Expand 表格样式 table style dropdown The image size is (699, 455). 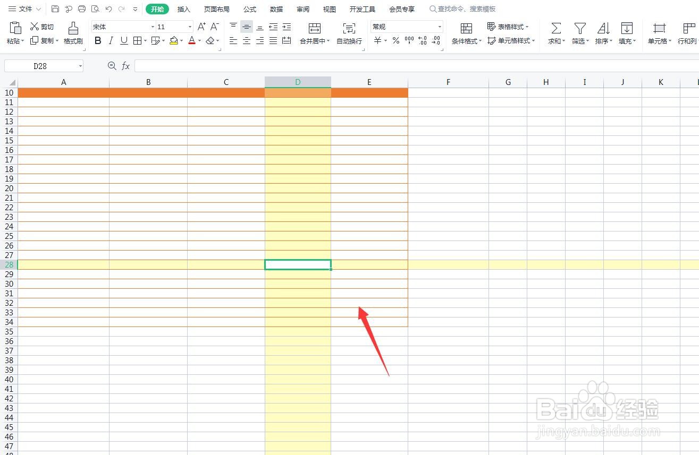527,27
